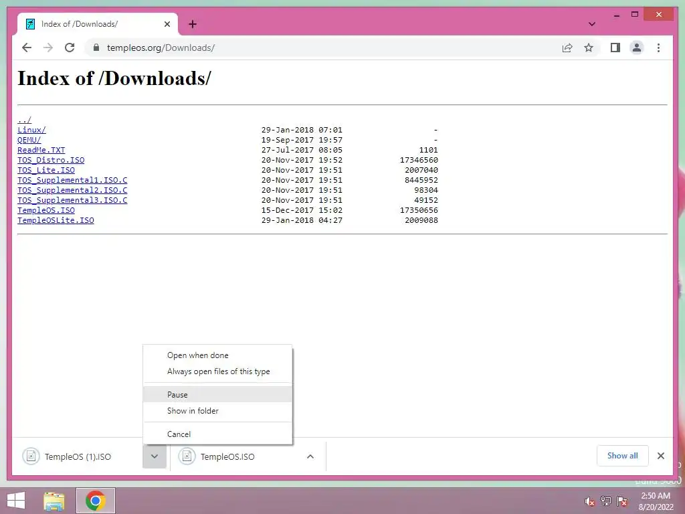This screenshot has height=514, width=685.
Task: Download TOS_Distro.ISO
Action: click(x=51, y=160)
